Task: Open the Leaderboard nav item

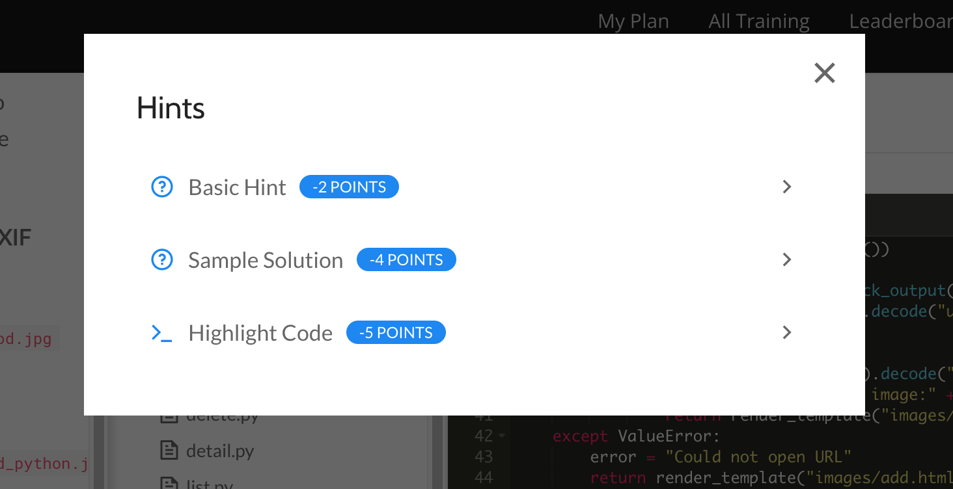Action: point(900,21)
